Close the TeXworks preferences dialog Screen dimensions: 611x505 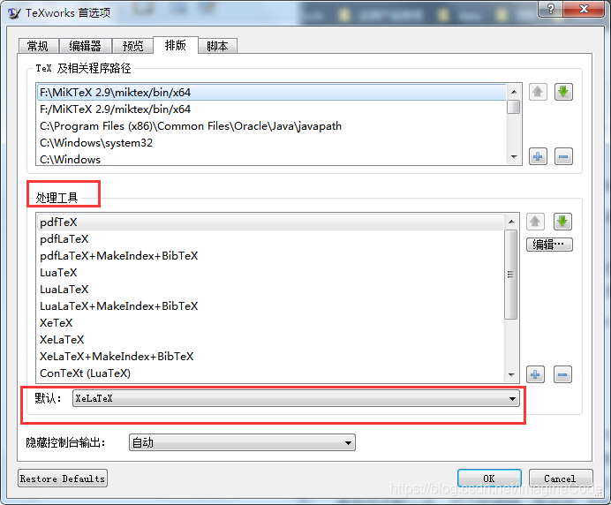pos(584,9)
